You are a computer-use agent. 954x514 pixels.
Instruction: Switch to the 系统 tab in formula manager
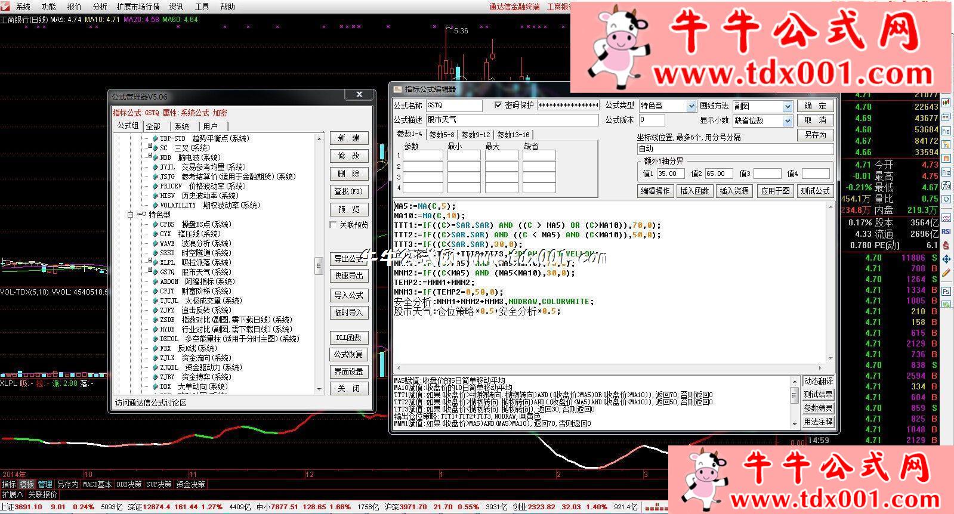(x=183, y=126)
